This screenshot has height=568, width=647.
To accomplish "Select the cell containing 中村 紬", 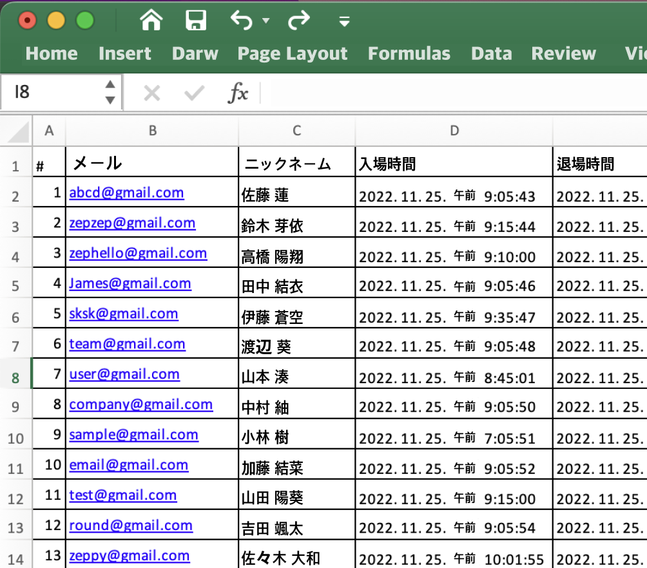I will click(x=296, y=404).
